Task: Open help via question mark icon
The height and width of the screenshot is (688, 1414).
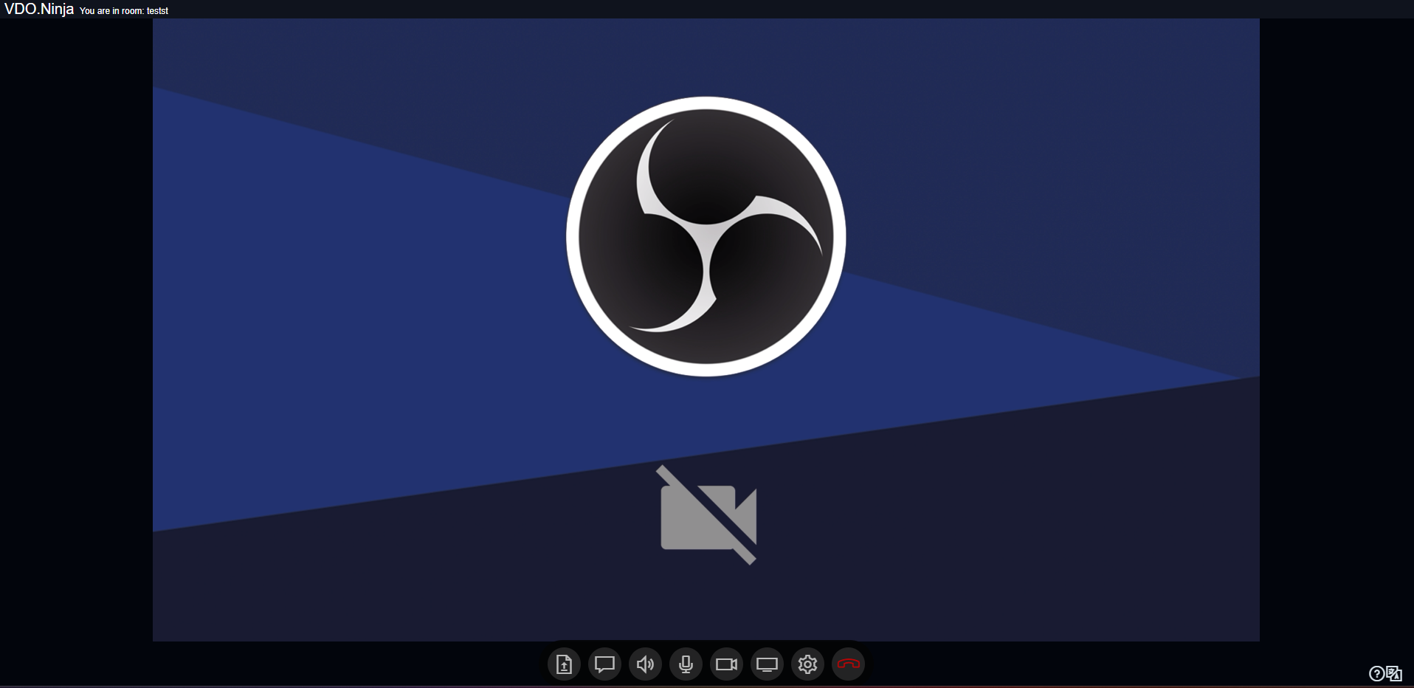Action: click(1376, 673)
